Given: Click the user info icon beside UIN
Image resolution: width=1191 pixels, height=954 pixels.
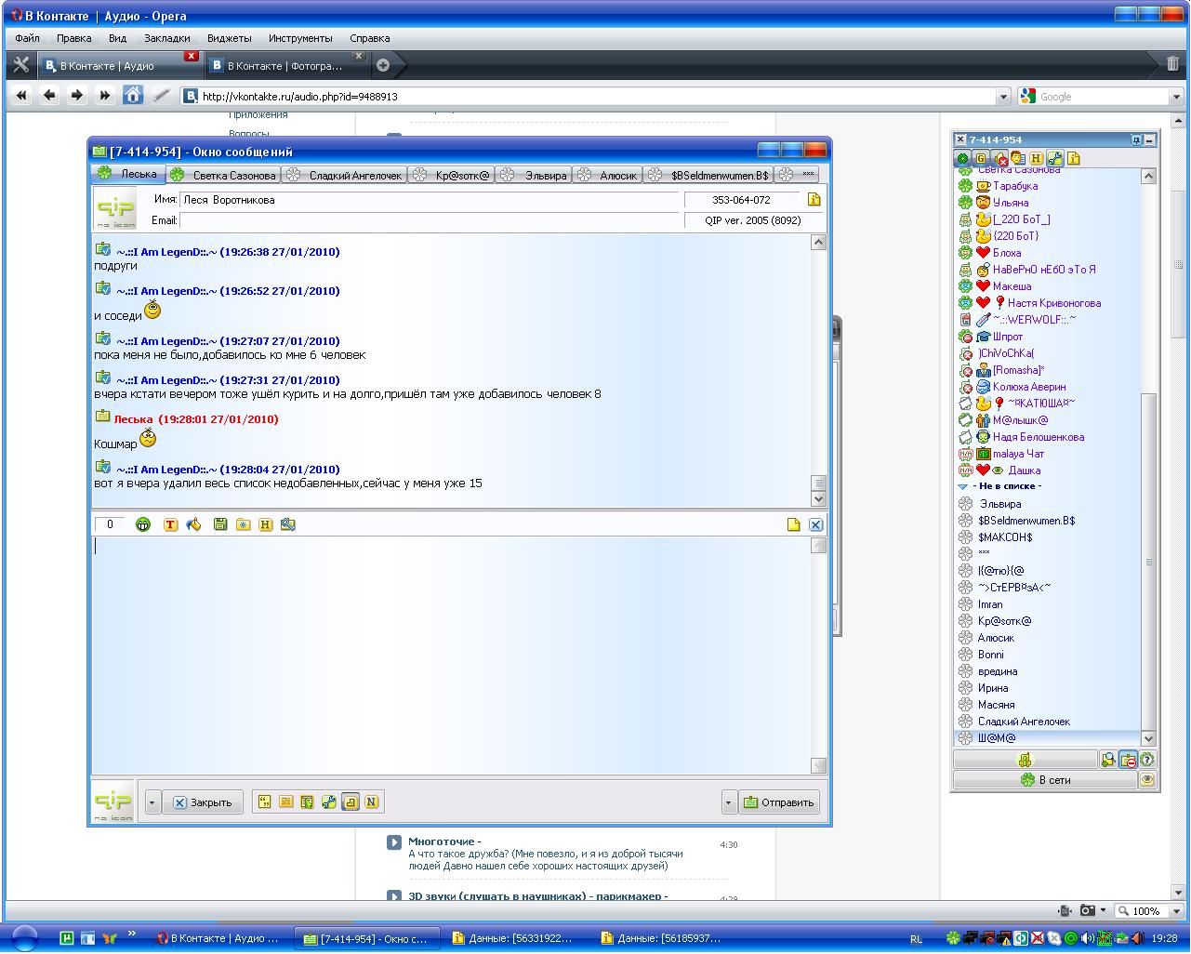Looking at the screenshot, I should [x=814, y=200].
